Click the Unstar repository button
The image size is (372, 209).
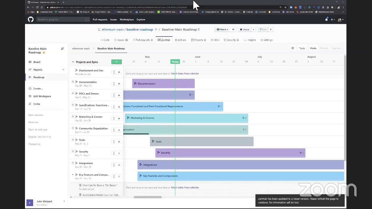(x=245, y=29)
